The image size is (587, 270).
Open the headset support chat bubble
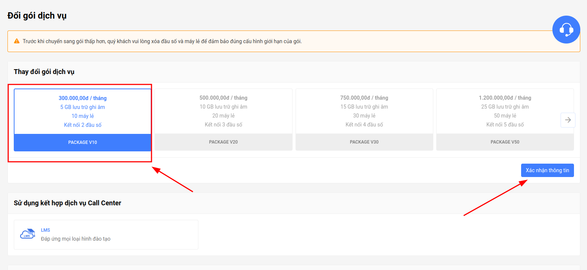click(566, 29)
